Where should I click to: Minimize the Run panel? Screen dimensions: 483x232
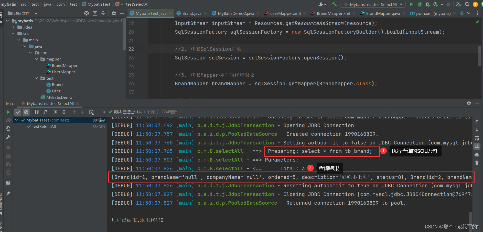click(477, 103)
